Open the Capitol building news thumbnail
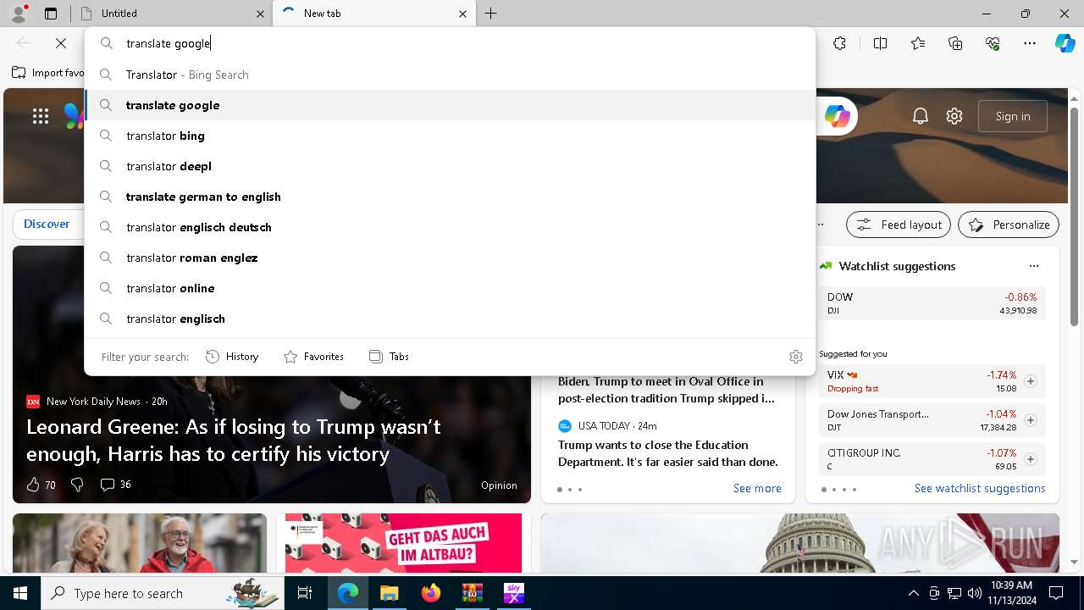The image size is (1084, 610). [799, 543]
